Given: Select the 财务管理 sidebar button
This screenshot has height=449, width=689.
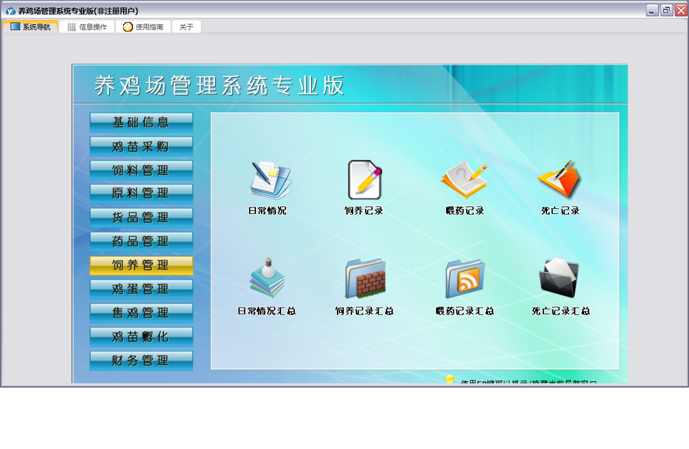Looking at the screenshot, I should pyautogui.click(x=141, y=361).
